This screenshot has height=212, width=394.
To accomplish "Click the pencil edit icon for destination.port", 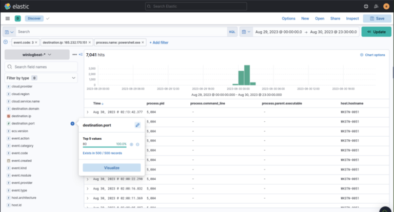I will [137, 125].
